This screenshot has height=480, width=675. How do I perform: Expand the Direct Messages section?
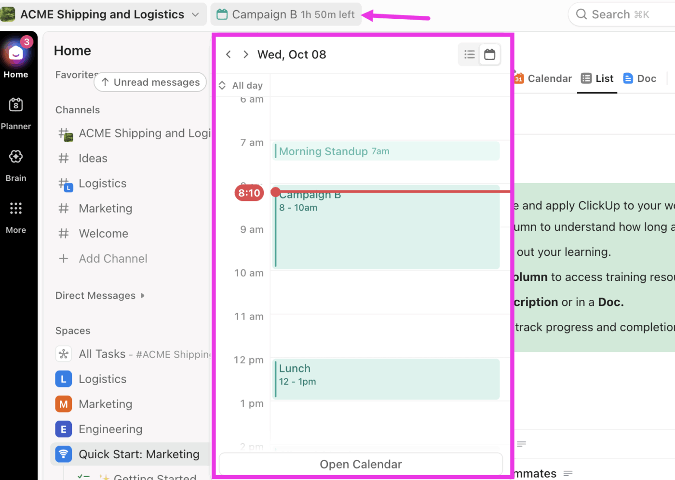pyautogui.click(x=143, y=295)
